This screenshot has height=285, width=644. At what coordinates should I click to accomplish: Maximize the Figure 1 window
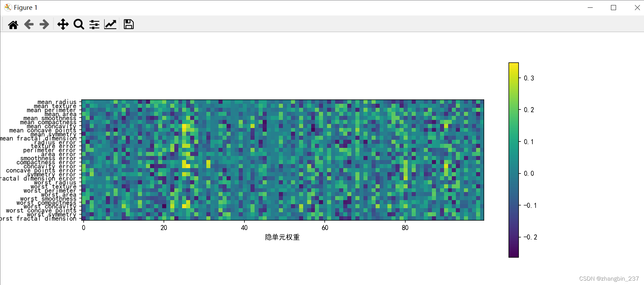pyautogui.click(x=614, y=7)
